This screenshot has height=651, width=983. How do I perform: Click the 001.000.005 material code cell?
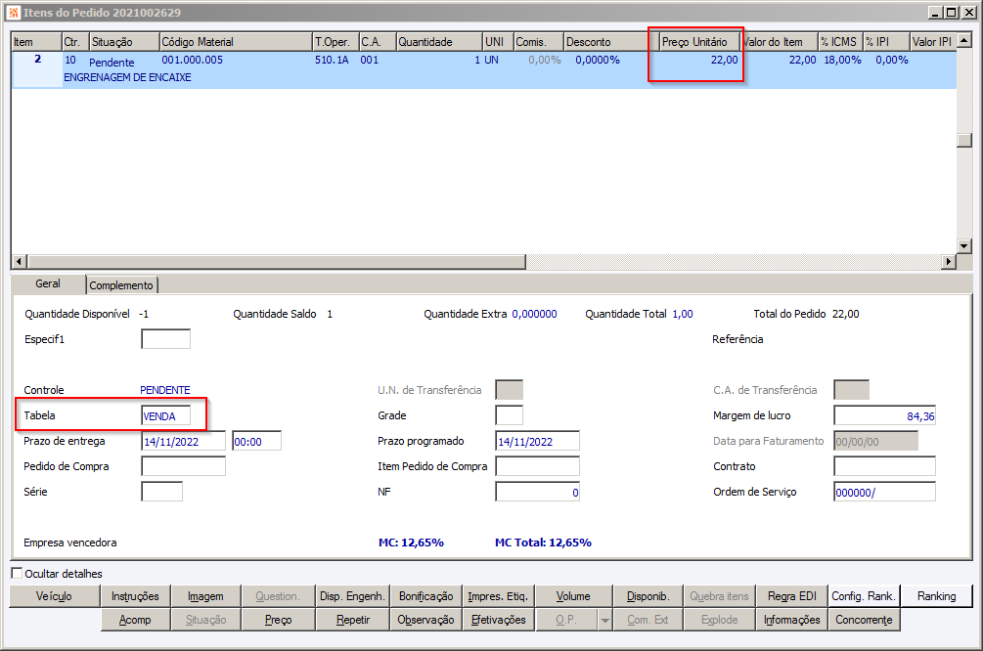tap(193, 61)
